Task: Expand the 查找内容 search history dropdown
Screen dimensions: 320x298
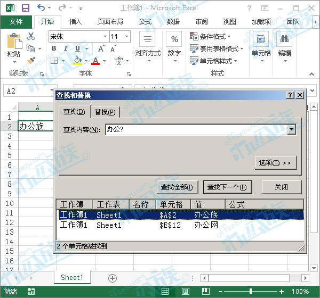Action: pyautogui.click(x=291, y=129)
